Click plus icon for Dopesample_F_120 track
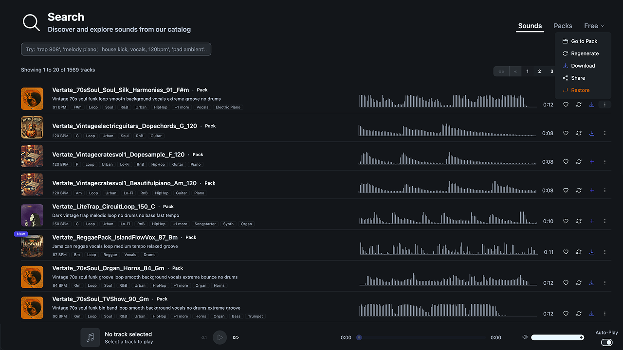 [592, 162]
